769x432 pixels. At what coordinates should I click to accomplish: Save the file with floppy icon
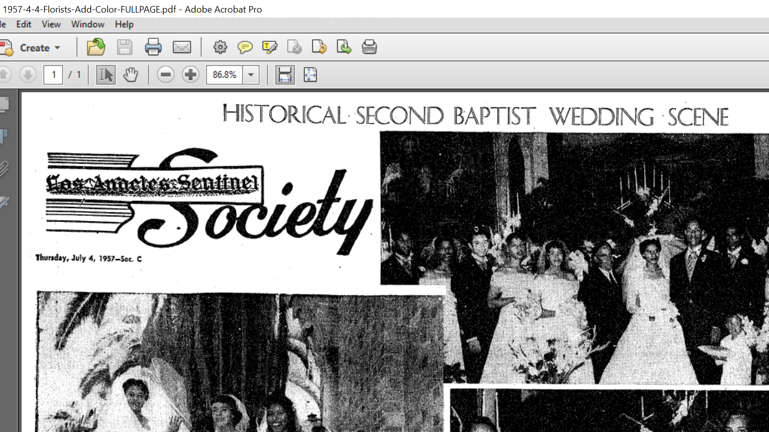[124, 47]
